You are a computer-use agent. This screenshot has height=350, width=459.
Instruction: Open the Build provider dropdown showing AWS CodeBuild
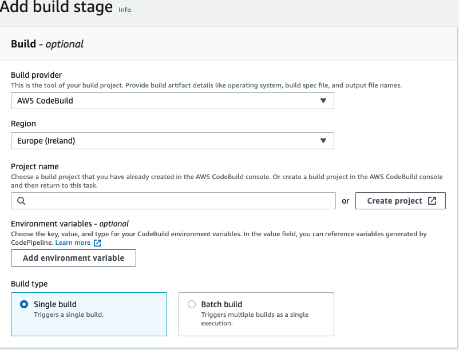tap(172, 101)
